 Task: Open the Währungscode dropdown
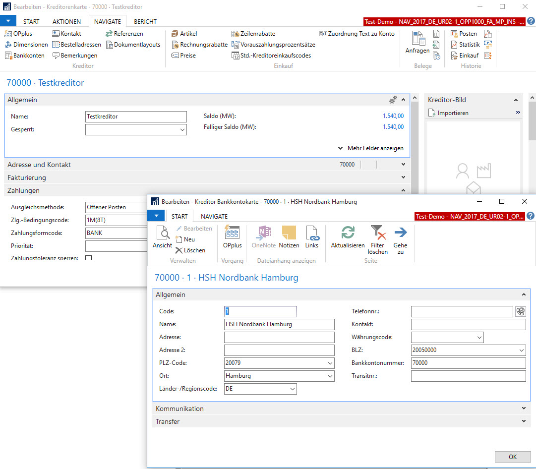click(479, 338)
